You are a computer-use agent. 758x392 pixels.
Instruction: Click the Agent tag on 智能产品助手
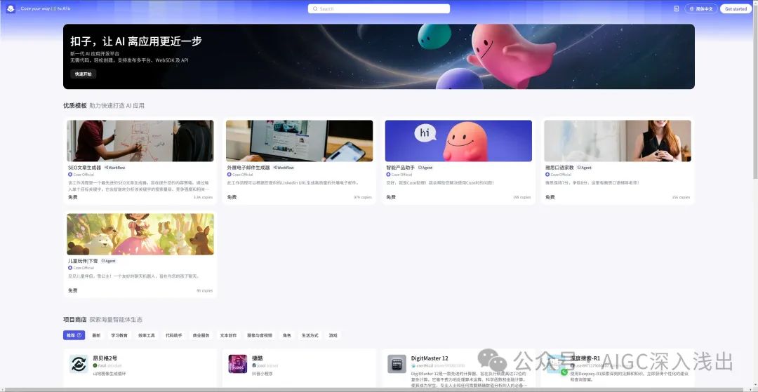[425, 168]
